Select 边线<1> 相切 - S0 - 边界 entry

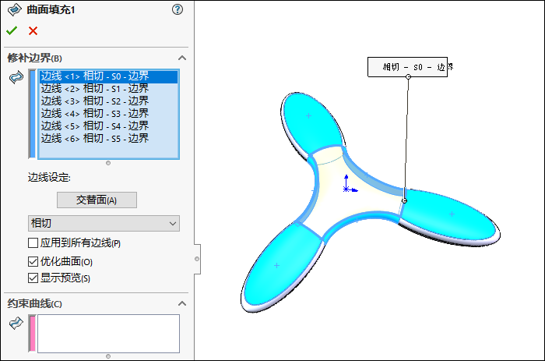(x=108, y=76)
